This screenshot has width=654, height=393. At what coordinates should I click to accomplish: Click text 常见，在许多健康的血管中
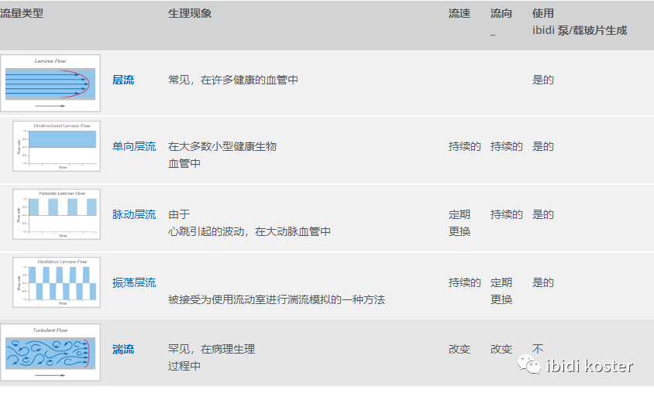(233, 80)
